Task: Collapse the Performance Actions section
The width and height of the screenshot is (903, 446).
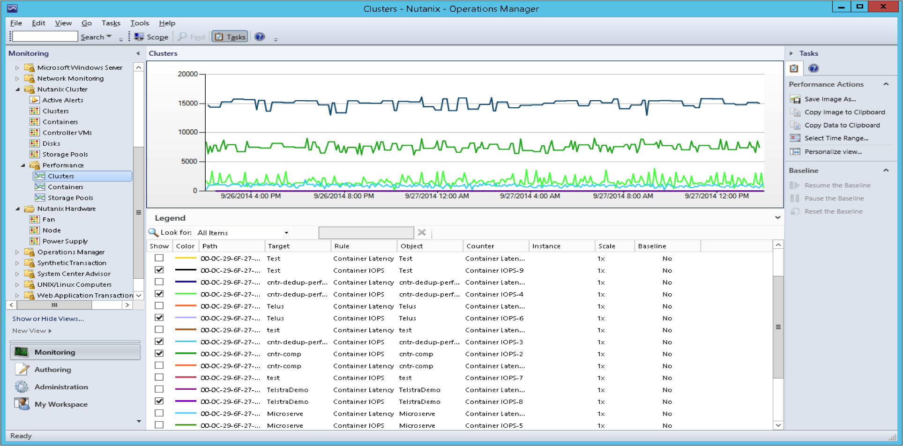Action: pyautogui.click(x=886, y=84)
